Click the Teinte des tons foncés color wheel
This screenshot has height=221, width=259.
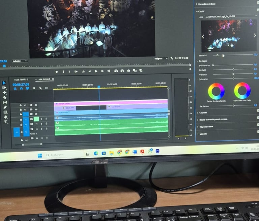216,91
